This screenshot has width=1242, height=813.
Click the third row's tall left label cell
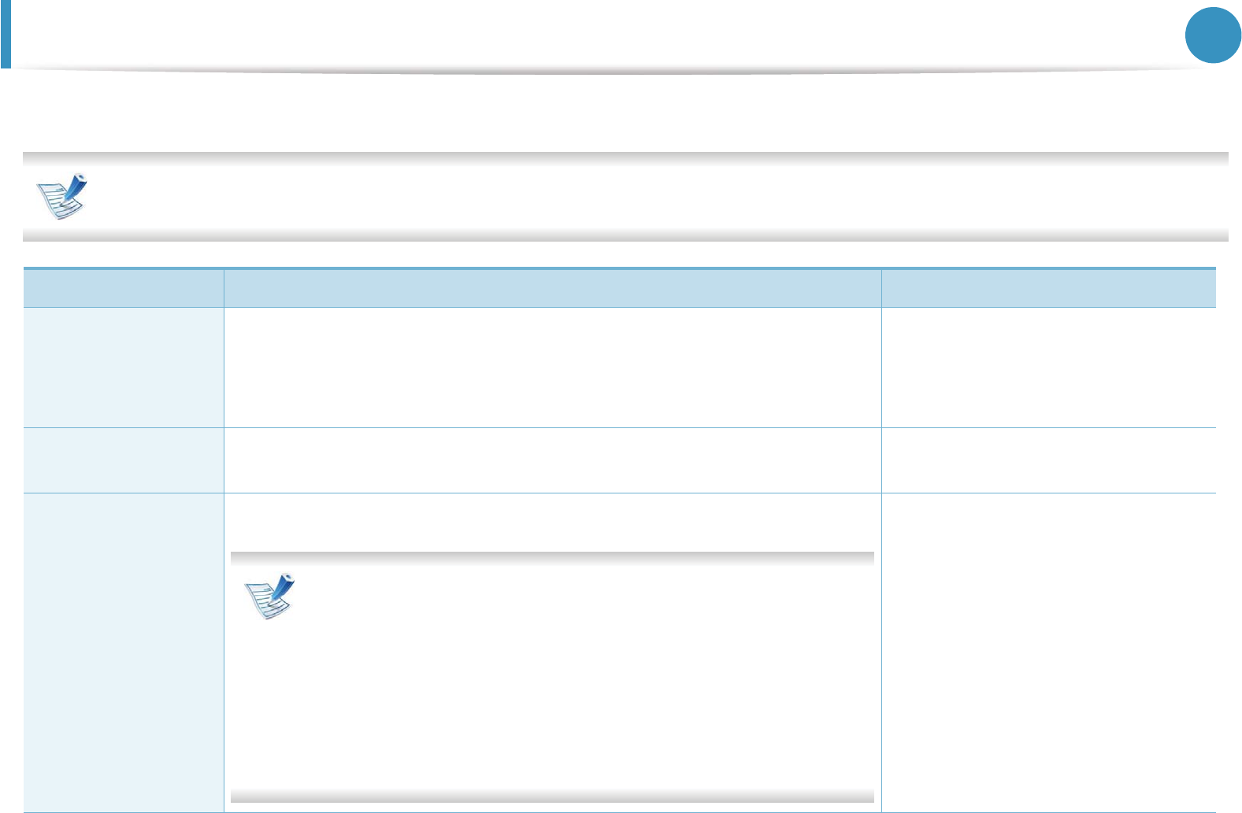(124, 652)
